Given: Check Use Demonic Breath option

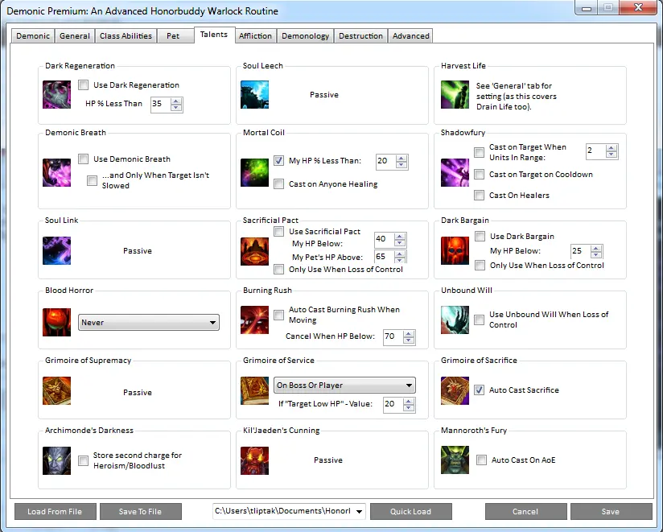Looking at the screenshot, I should tap(84, 159).
